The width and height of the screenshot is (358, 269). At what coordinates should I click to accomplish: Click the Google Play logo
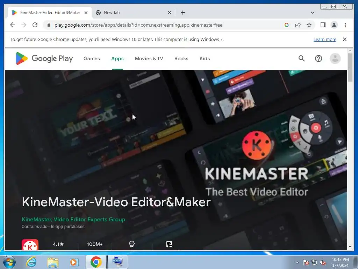pyautogui.click(x=44, y=58)
